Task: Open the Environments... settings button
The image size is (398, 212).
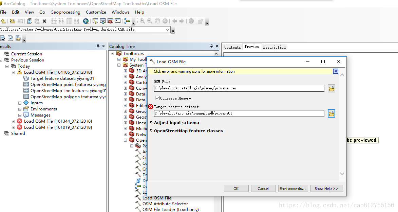Action: pyautogui.click(x=293, y=188)
